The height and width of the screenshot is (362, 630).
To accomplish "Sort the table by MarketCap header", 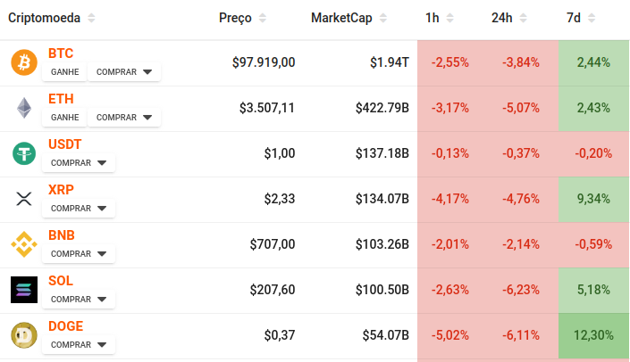I will point(341,18).
